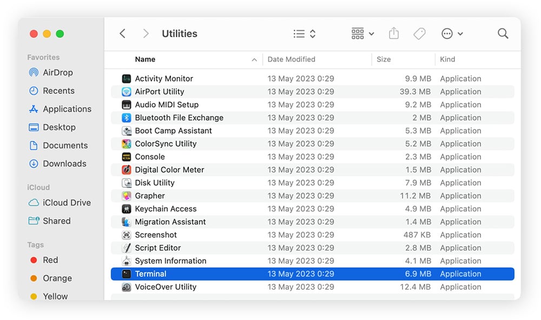Click the Console app icon
This screenshot has width=541, height=320.
coord(127,157)
